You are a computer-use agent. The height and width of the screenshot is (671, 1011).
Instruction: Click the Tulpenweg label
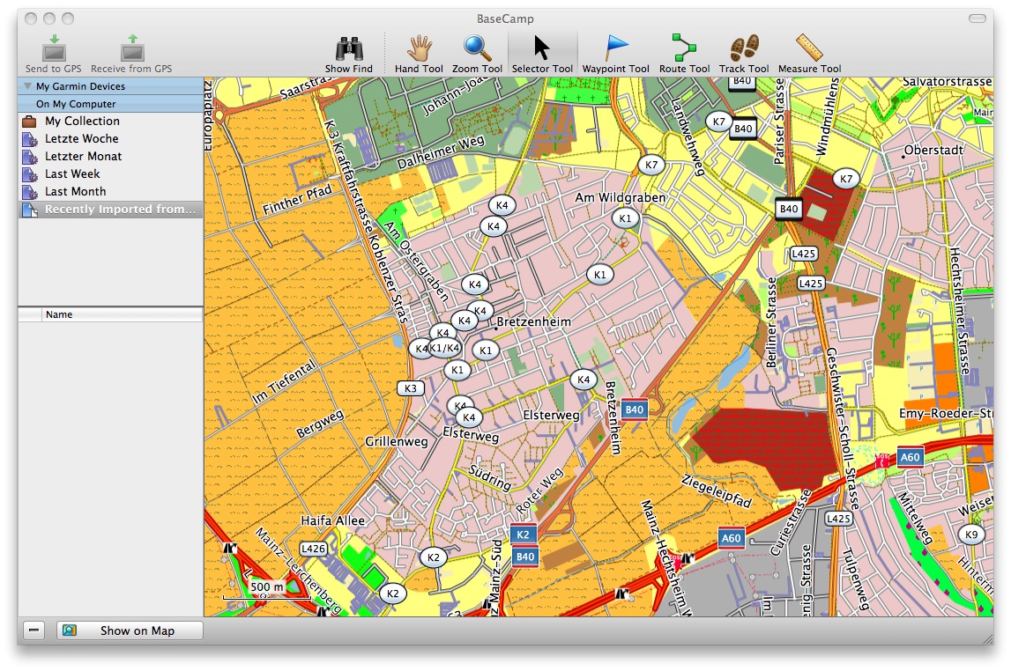[857, 579]
